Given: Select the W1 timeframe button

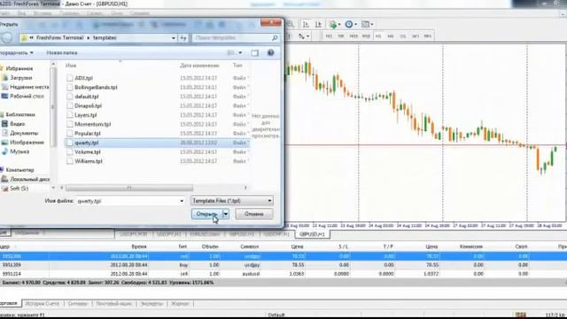Looking at the screenshot, I should (416, 36).
